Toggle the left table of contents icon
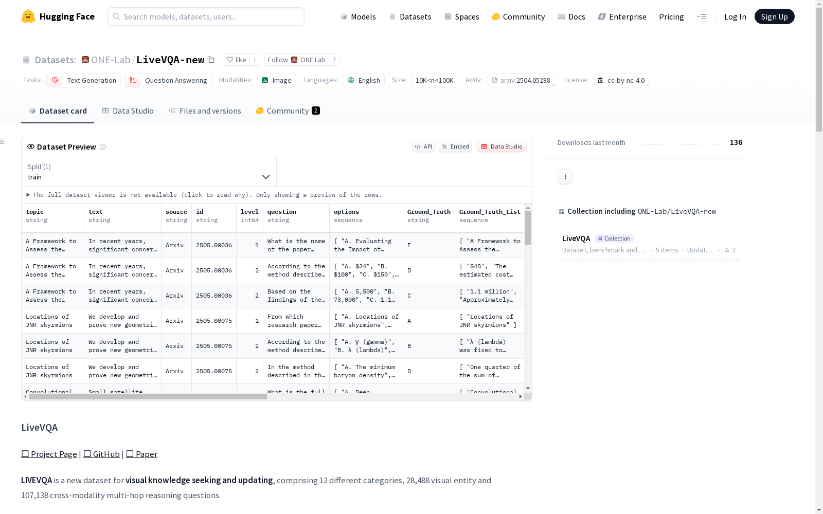This screenshot has height=514, width=823. coord(3,142)
